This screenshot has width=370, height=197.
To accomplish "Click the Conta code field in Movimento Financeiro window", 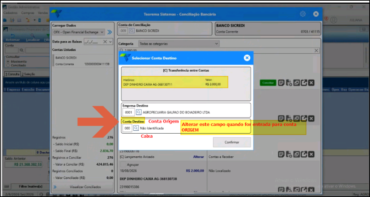I will point(12,50).
